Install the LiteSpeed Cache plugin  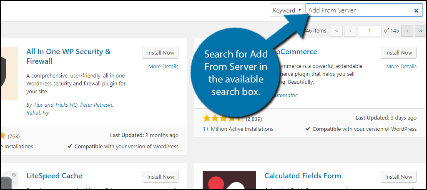click(161, 177)
